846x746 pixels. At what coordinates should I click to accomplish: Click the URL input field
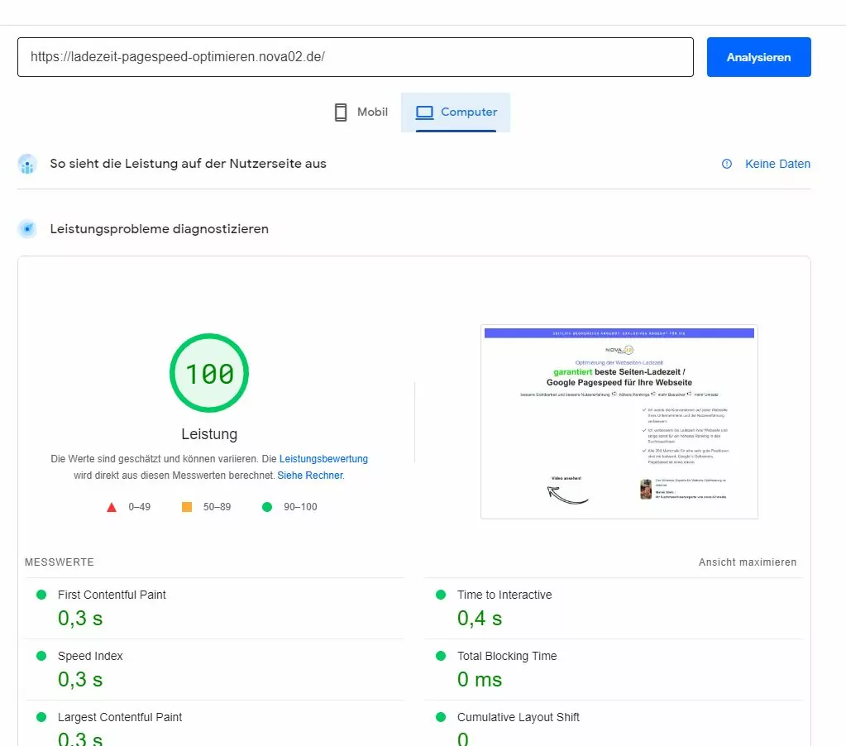(x=355, y=57)
